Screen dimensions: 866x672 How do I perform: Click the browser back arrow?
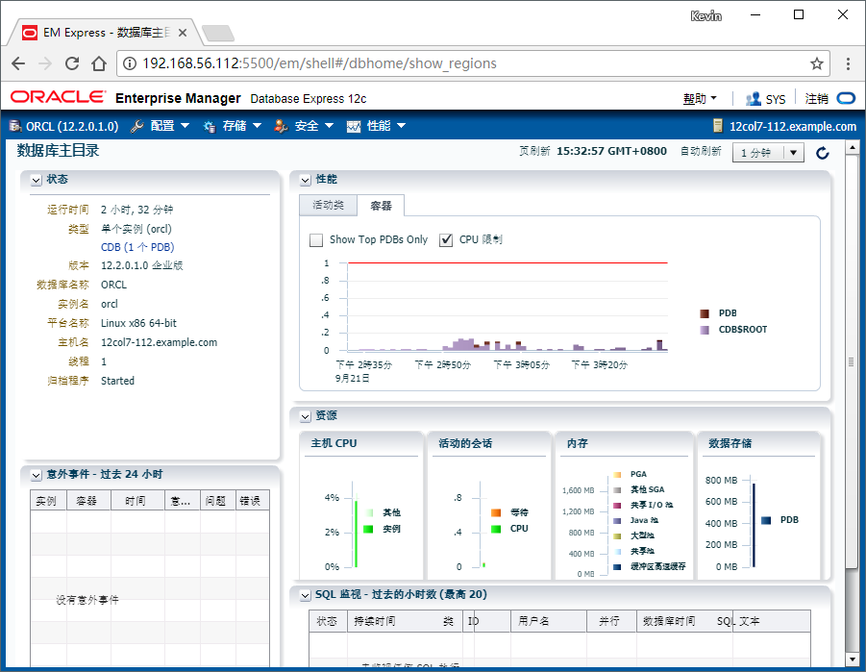(x=18, y=63)
